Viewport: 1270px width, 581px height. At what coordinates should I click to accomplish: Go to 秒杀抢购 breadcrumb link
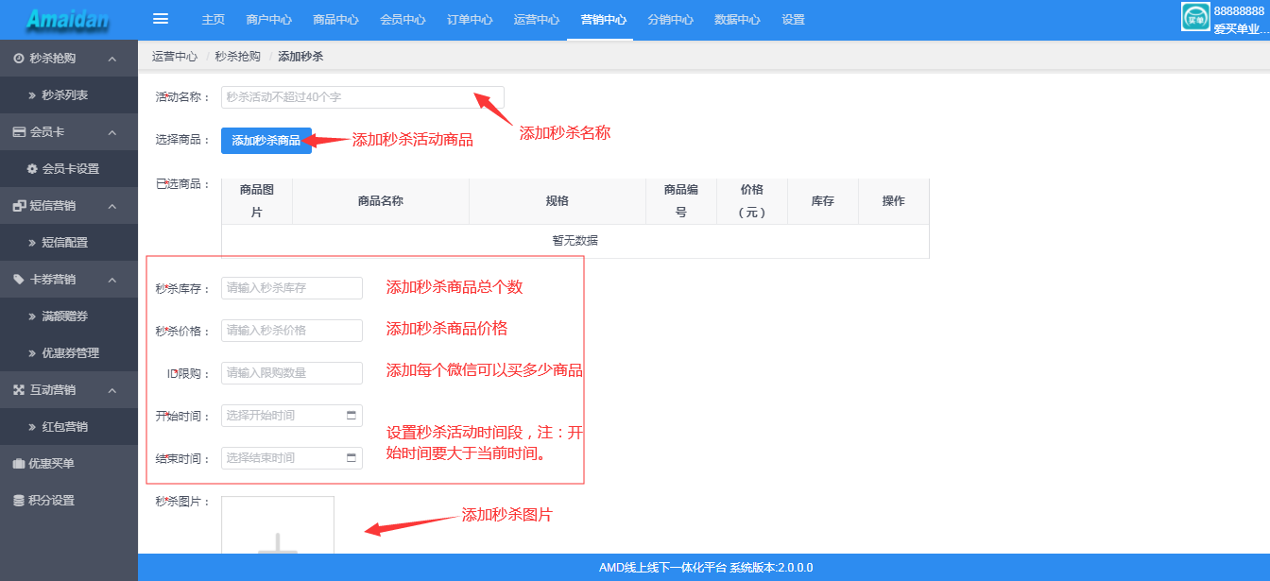click(x=238, y=57)
